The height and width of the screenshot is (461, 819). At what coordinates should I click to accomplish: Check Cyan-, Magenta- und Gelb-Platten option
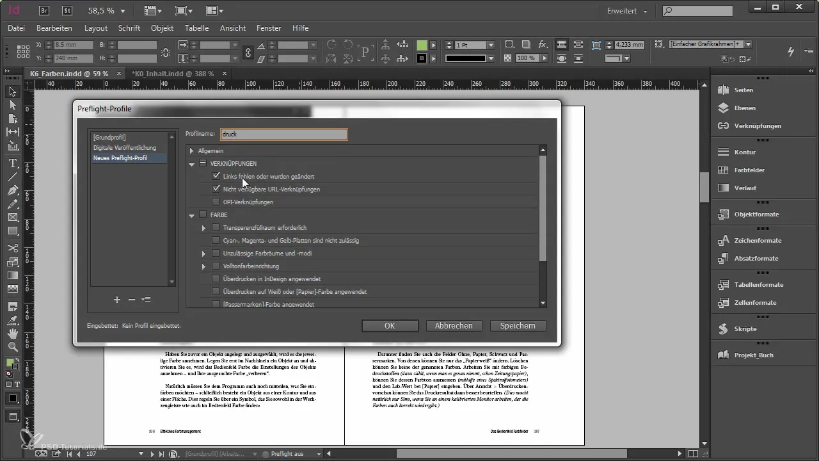pyautogui.click(x=216, y=240)
